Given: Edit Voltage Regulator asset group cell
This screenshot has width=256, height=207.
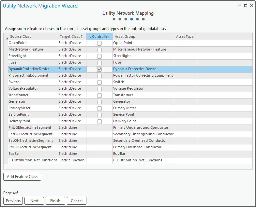Looking at the screenshot, I should 143,89.
